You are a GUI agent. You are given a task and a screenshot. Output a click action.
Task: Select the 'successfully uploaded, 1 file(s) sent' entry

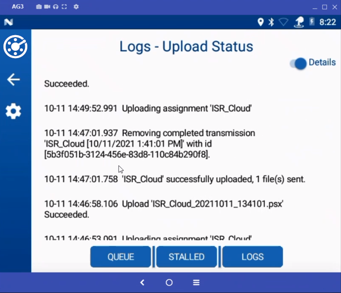coord(174,179)
